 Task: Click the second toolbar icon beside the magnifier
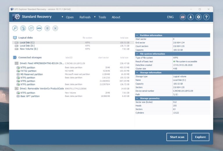pos(23,28)
